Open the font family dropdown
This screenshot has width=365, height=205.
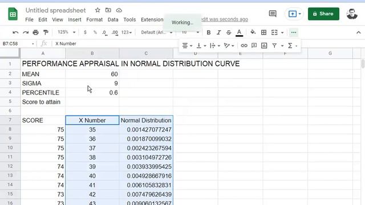[157, 32]
